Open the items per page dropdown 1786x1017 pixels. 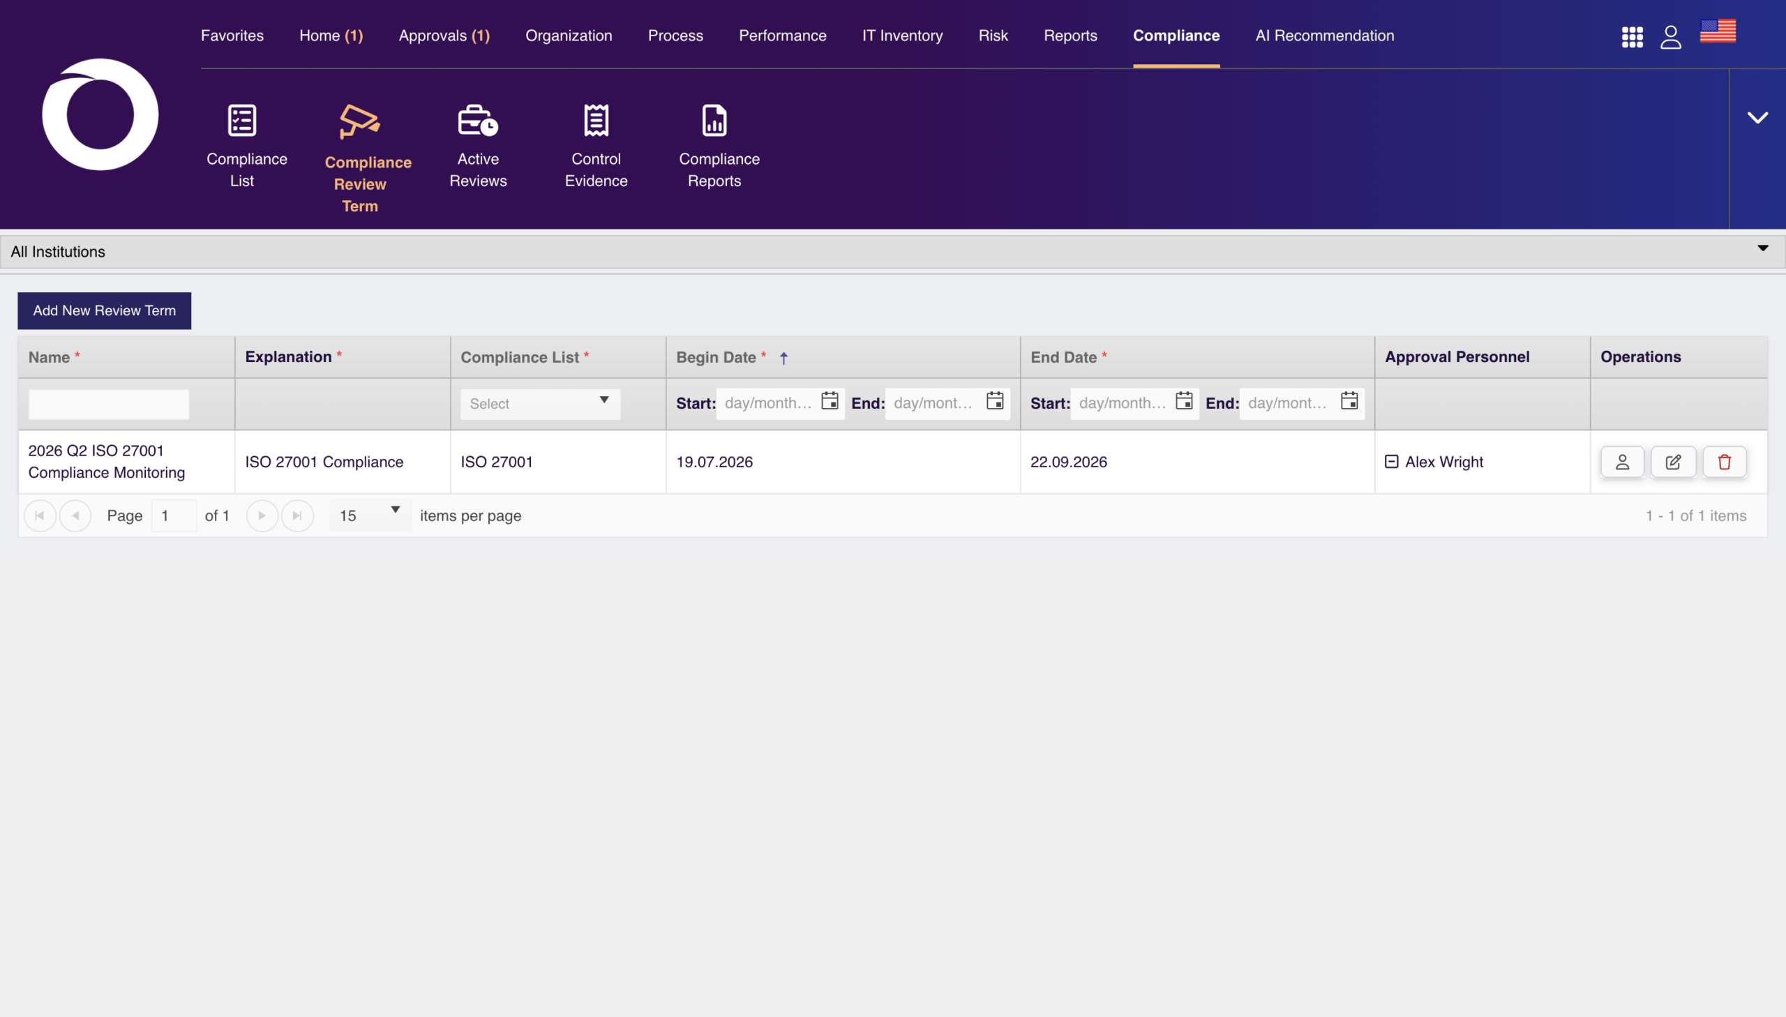370,515
